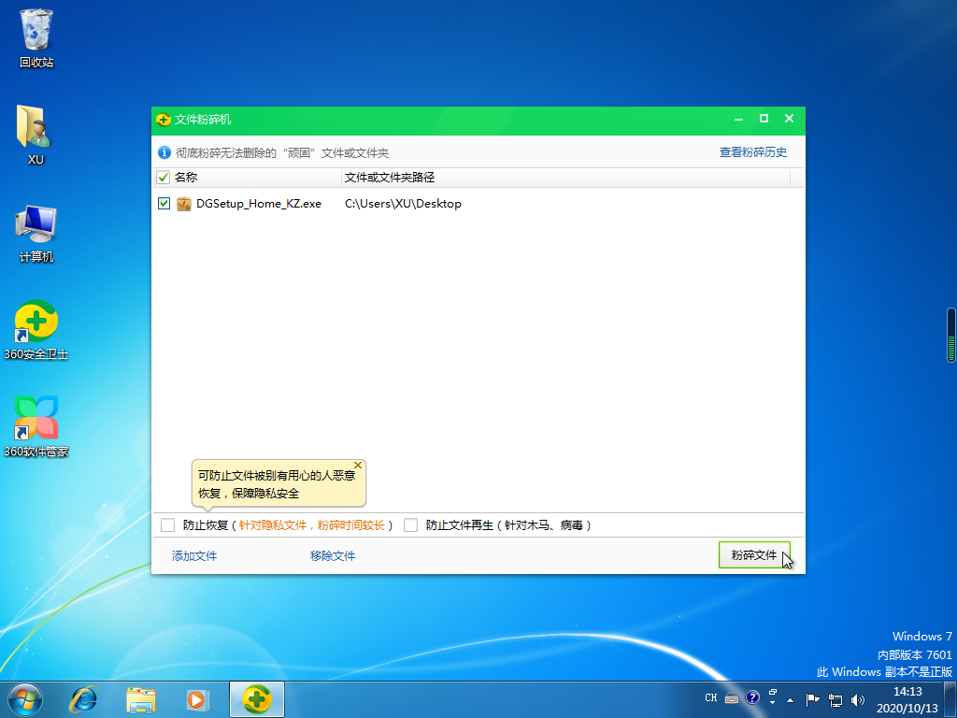Enable 防止文件再生 checkbox
The width and height of the screenshot is (957, 718).
coord(410,525)
